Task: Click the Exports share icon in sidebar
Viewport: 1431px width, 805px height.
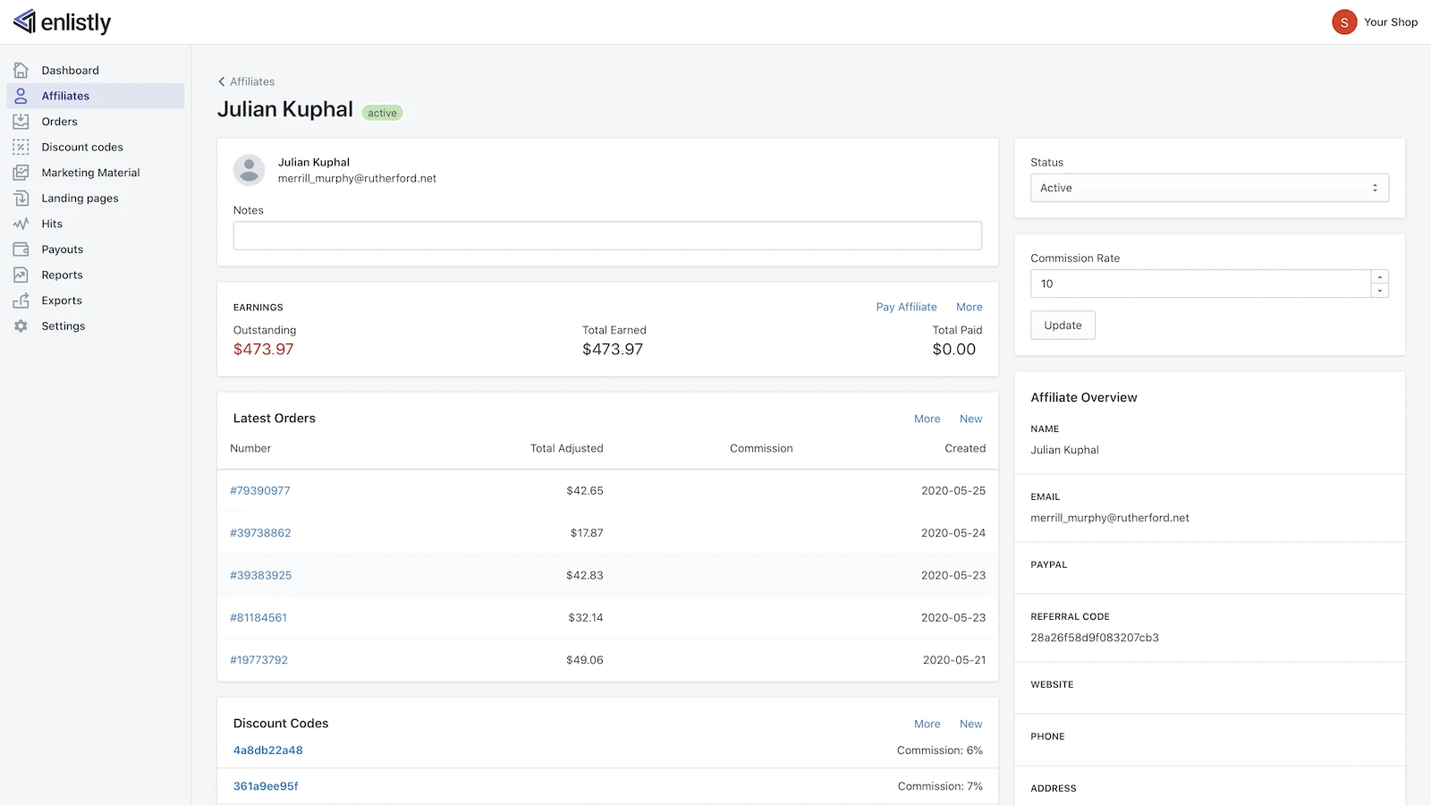Action: pos(21,301)
